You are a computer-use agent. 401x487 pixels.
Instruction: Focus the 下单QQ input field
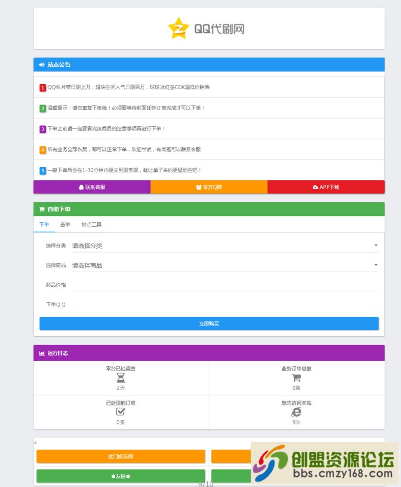click(225, 305)
